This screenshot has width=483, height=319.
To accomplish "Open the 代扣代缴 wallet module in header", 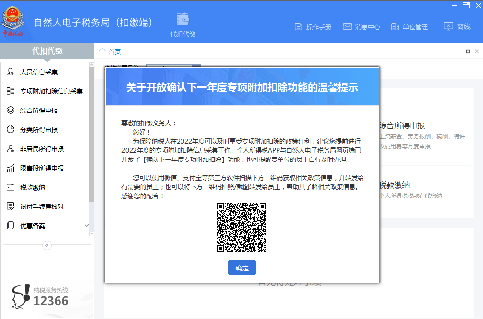I will 183,25.
